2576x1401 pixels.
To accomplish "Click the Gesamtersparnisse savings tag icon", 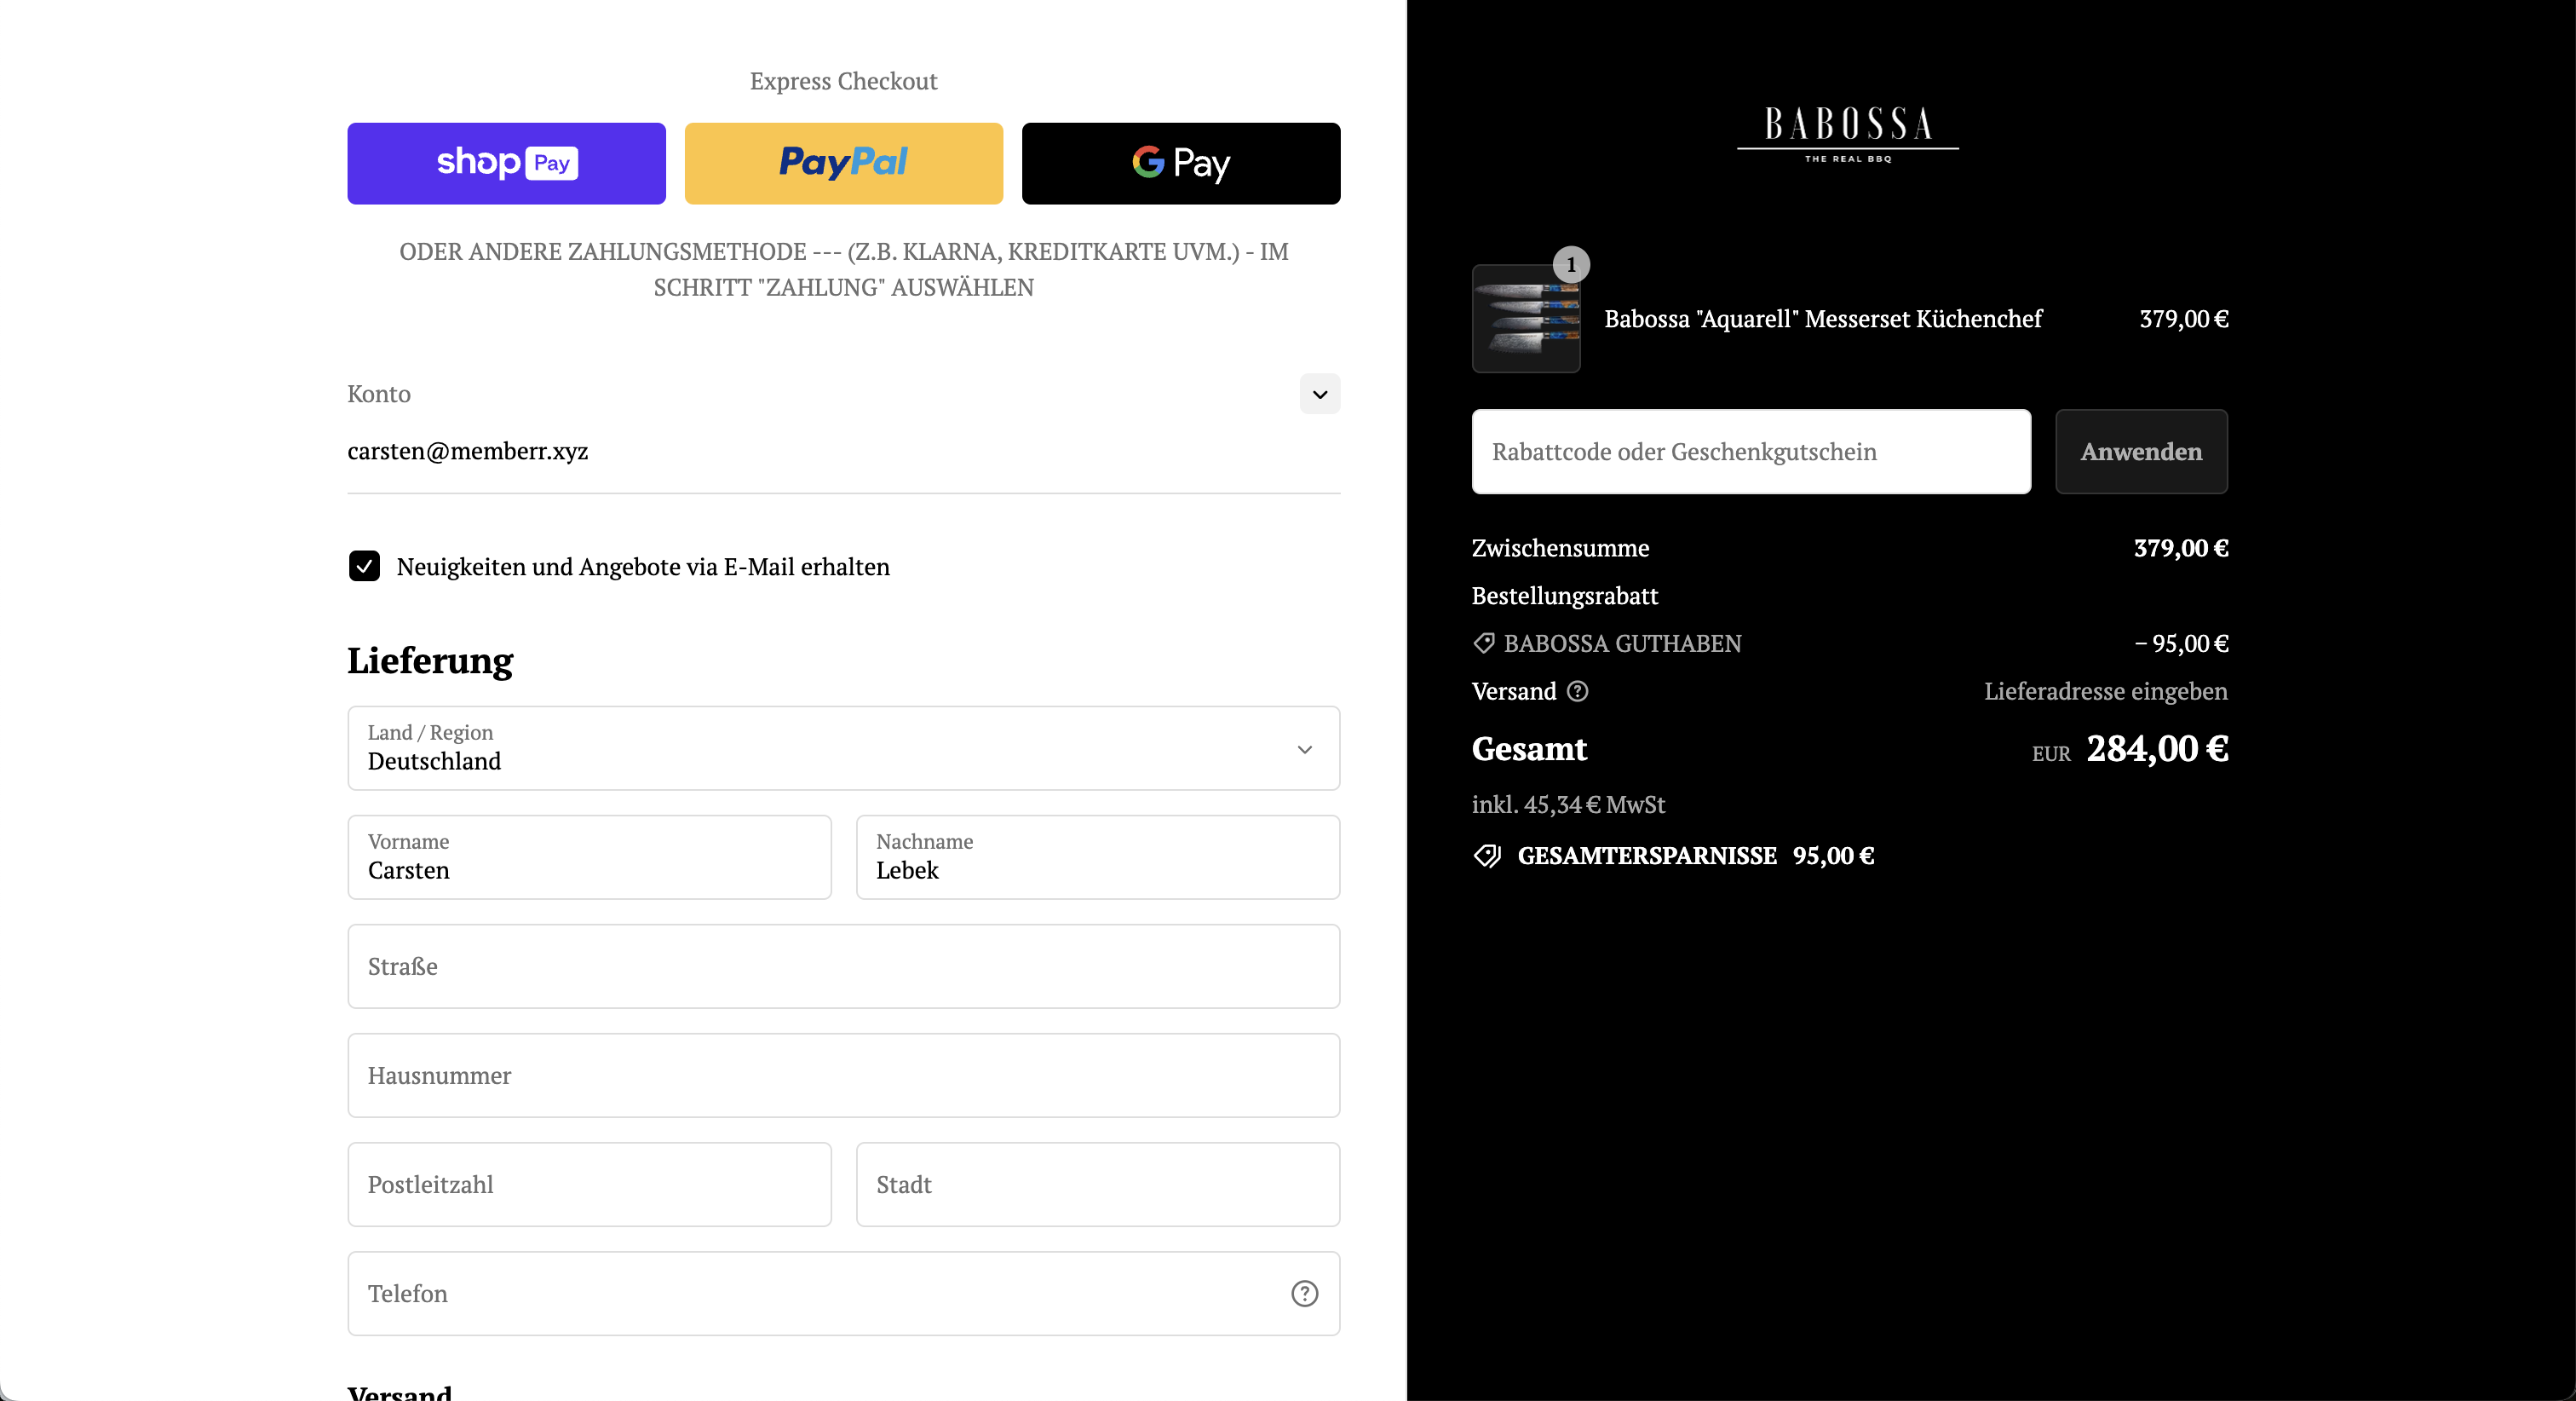I will point(1487,856).
